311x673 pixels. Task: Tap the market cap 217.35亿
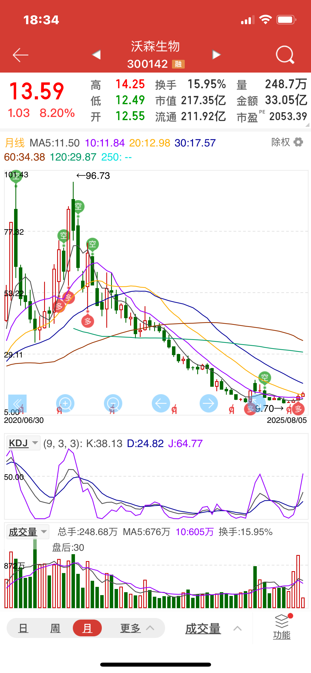click(x=204, y=100)
